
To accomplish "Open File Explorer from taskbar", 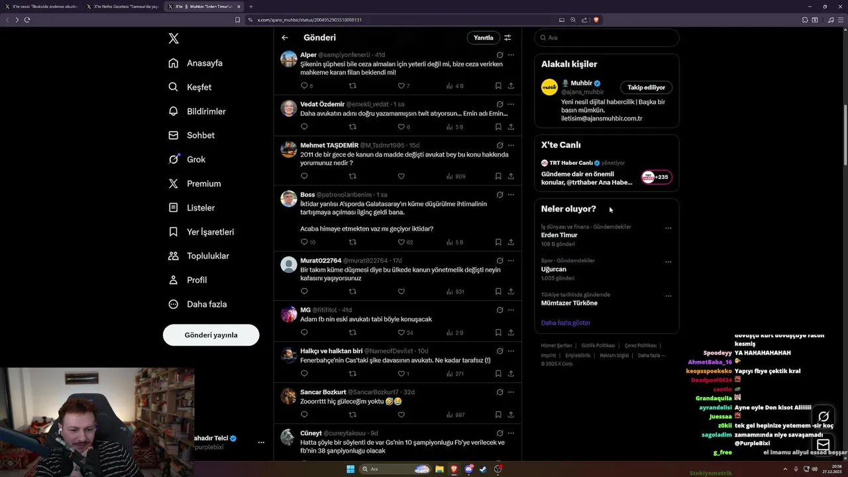I will (439, 469).
